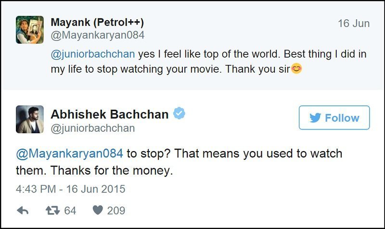Open Mayank's profile picture
This screenshot has width=385, height=229.
(30, 30)
